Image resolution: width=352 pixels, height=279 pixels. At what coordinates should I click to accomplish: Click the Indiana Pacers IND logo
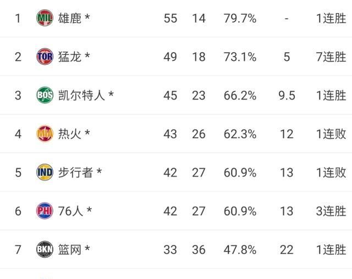click(x=45, y=172)
